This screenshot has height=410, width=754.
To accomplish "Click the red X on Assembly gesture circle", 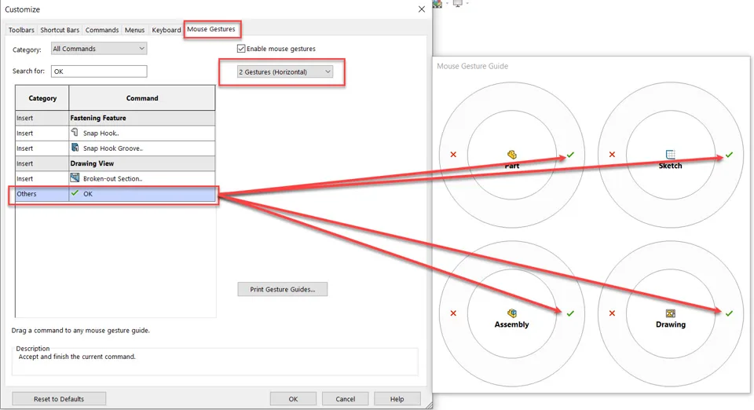I will tap(453, 313).
